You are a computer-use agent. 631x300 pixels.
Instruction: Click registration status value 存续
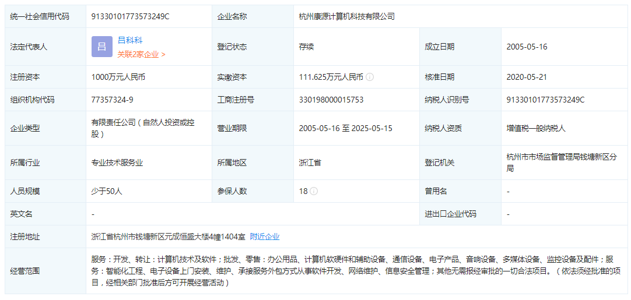(x=306, y=47)
